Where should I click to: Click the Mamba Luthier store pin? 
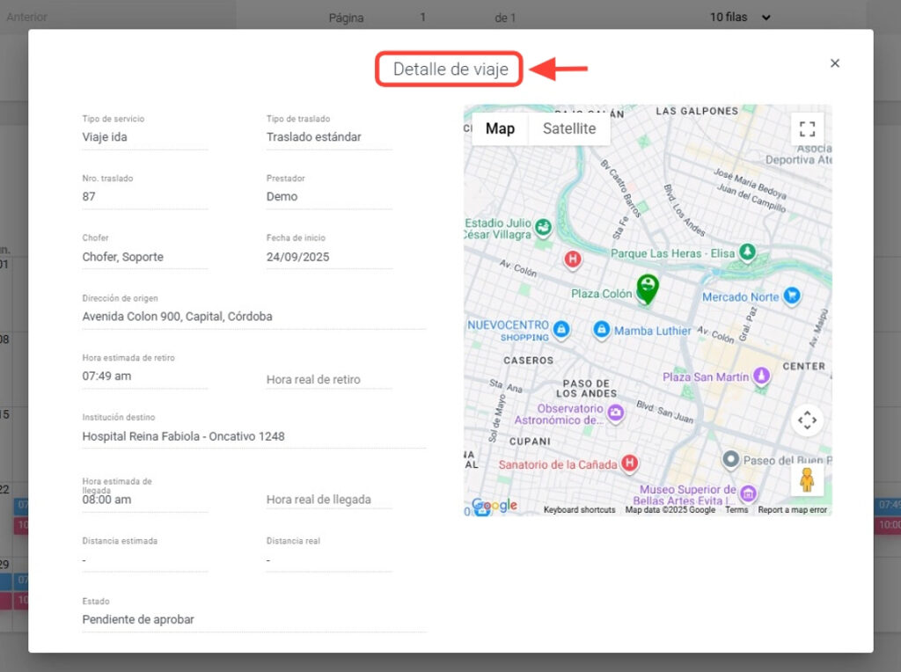pyautogui.click(x=601, y=331)
